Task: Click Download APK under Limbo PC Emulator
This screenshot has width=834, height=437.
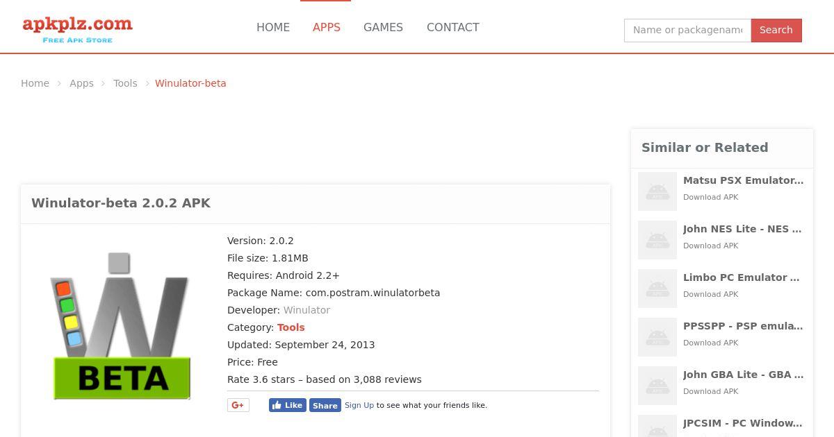Action: pos(710,294)
